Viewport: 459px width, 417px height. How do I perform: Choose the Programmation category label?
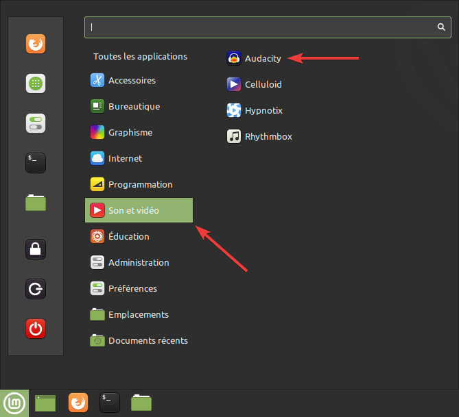[x=141, y=185]
